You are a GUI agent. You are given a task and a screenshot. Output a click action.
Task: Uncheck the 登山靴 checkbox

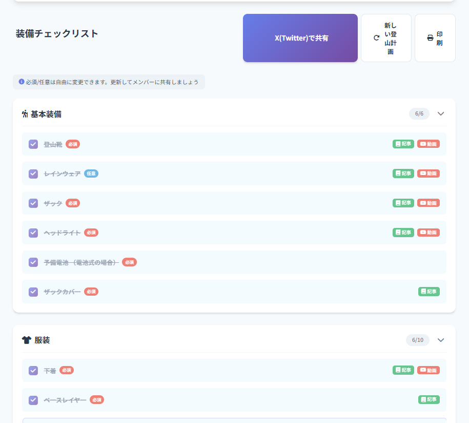click(33, 144)
